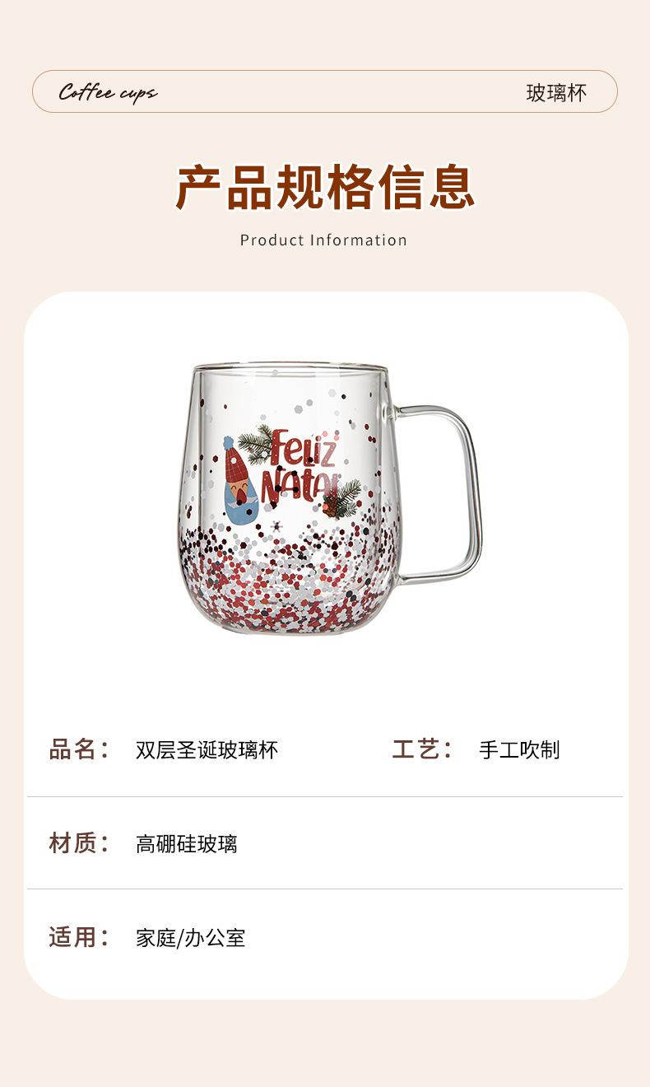This screenshot has width=650, height=1087.
Task: Click the Coffee cups script label
Action: point(108,92)
